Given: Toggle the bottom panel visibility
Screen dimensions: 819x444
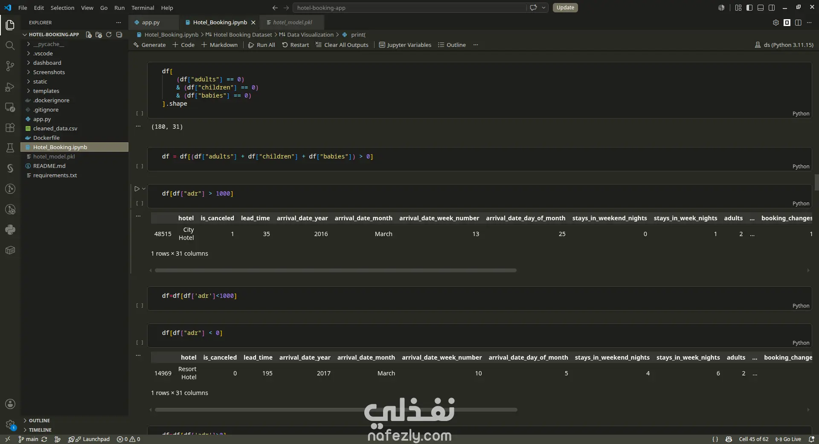Looking at the screenshot, I should [761, 8].
